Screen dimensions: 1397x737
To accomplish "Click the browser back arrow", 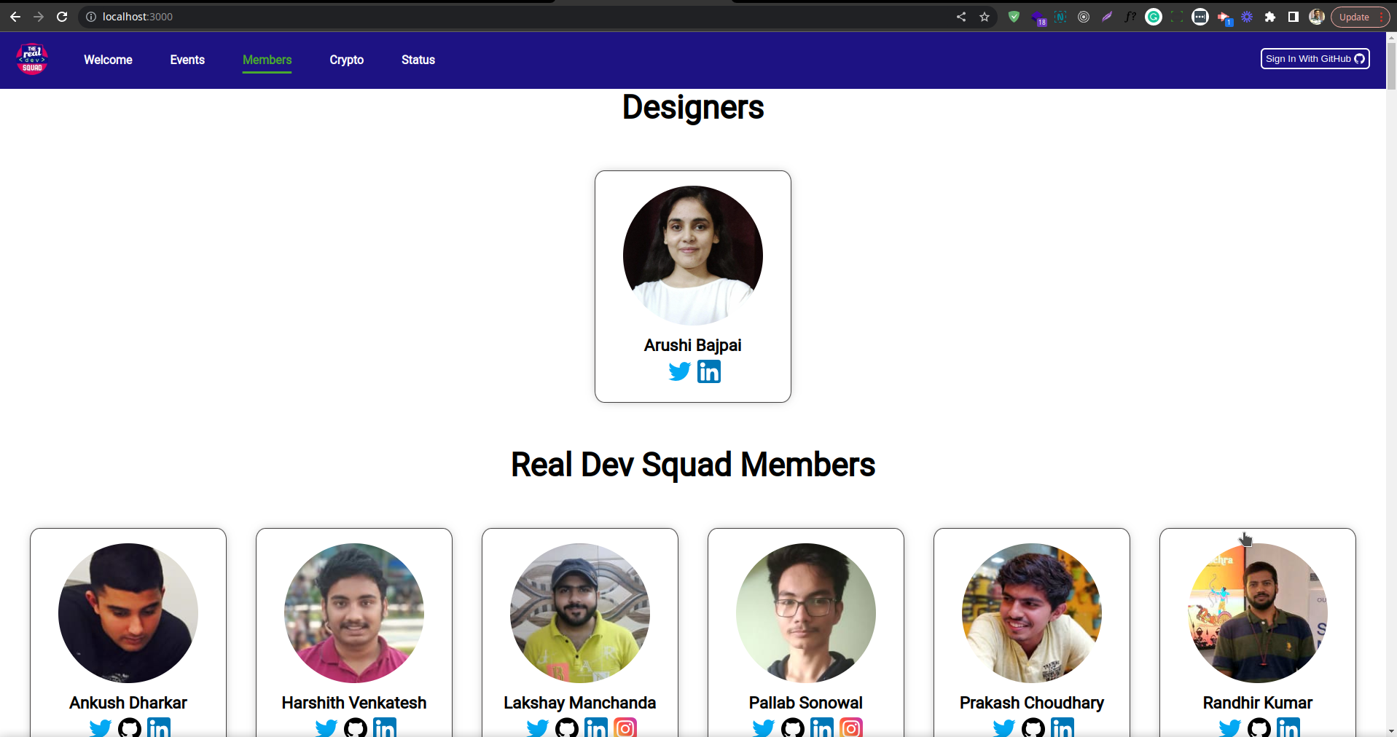I will click(x=15, y=17).
